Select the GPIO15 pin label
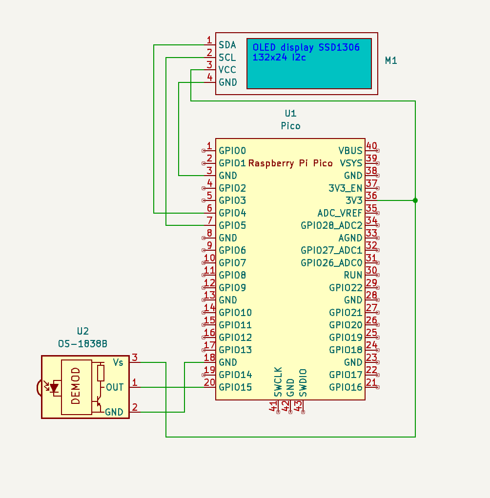The width and height of the screenshot is (490, 498). [235, 387]
